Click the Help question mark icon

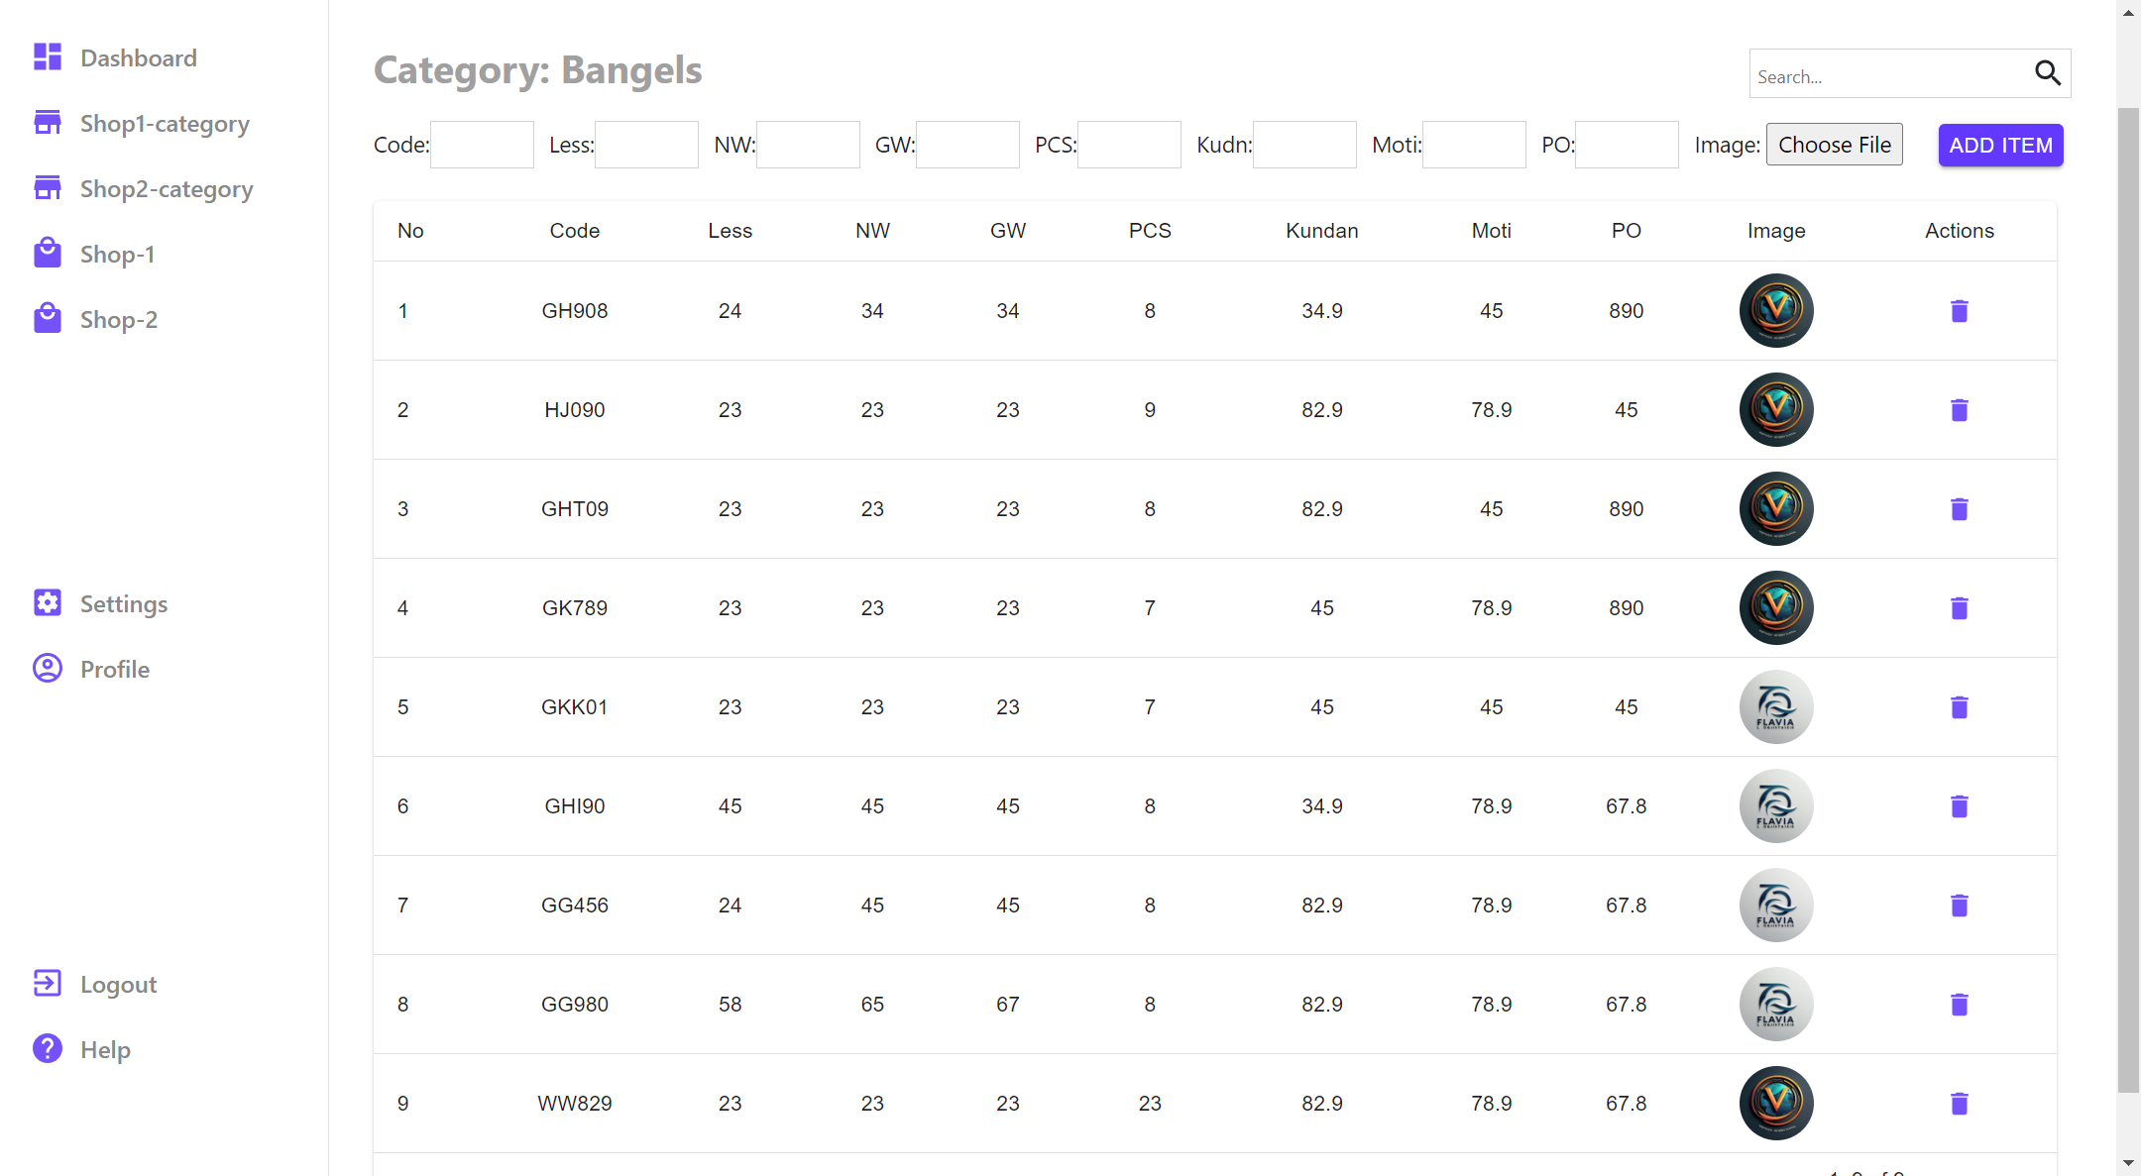pyautogui.click(x=48, y=1048)
